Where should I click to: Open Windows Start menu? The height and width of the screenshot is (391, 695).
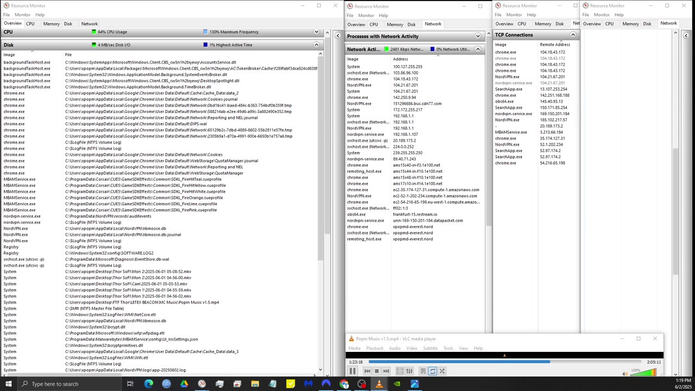(8, 384)
